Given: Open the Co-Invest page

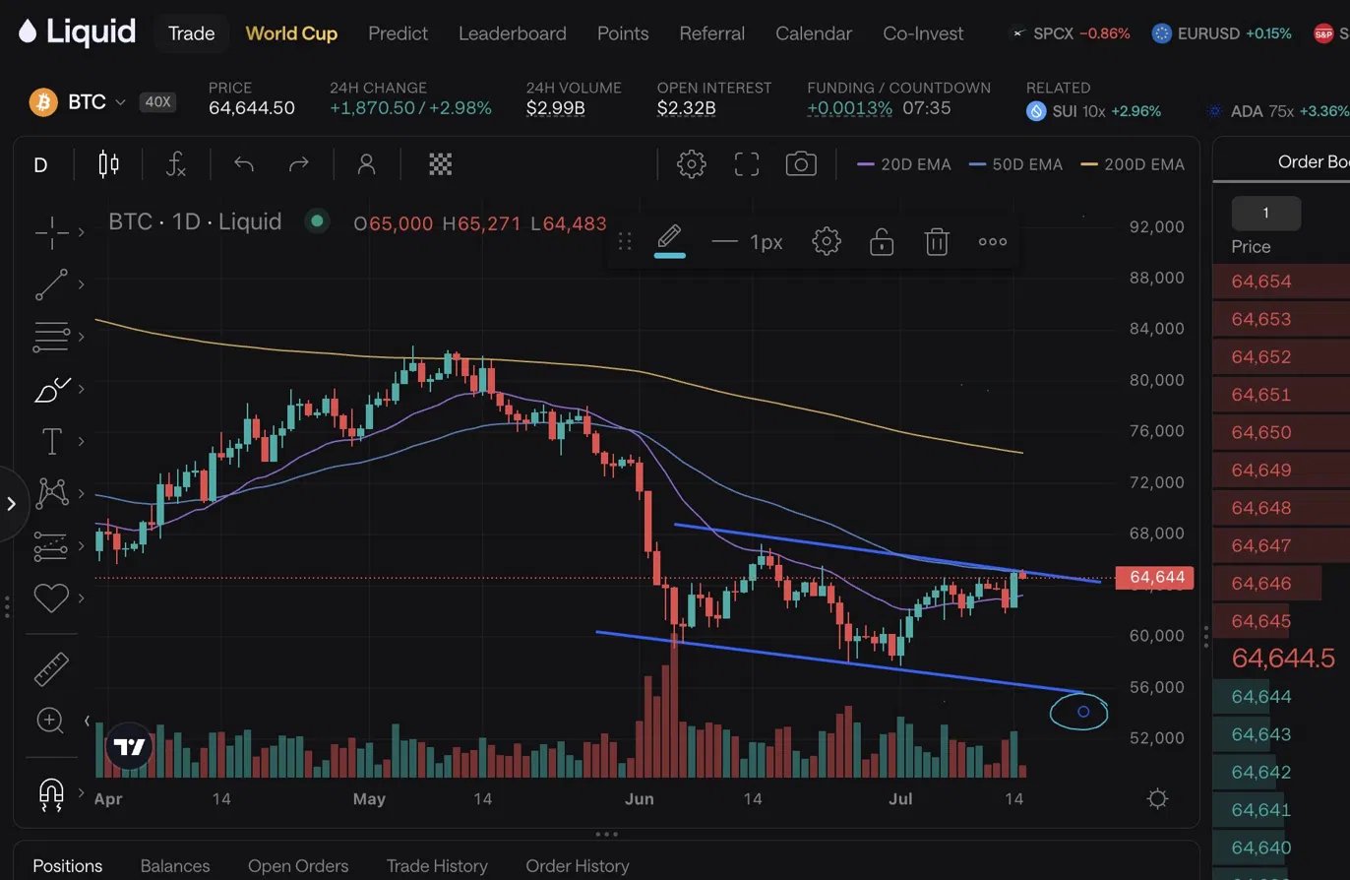Looking at the screenshot, I should [924, 33].
